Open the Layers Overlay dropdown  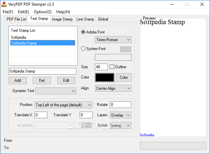tap(120, 115)
